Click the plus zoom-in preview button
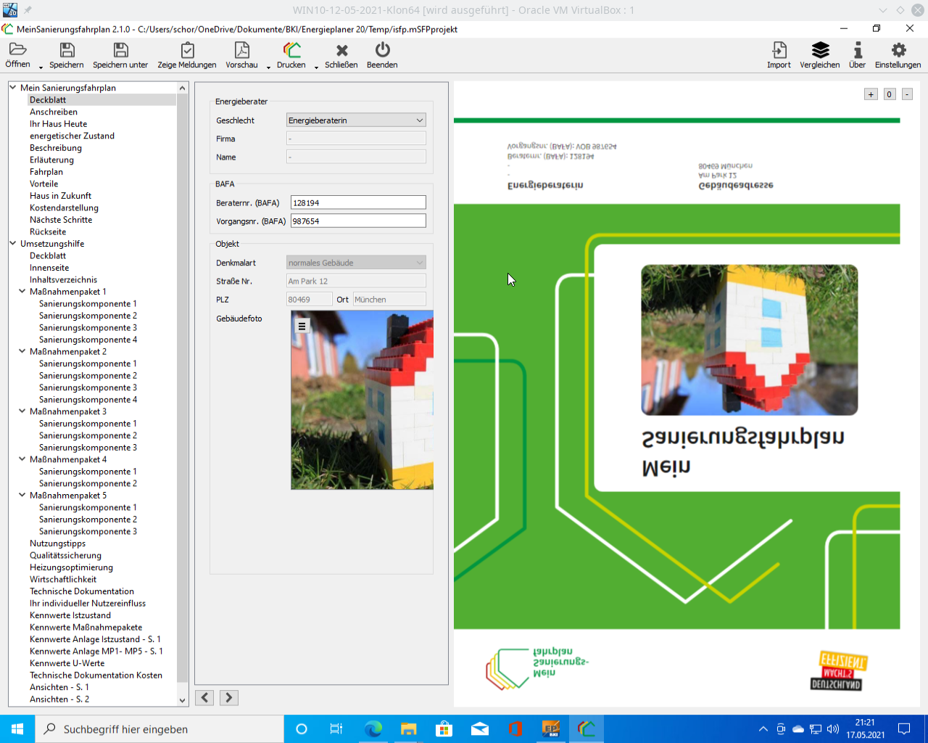The height and width of the screenshot is (743, 928). (871, 94)
